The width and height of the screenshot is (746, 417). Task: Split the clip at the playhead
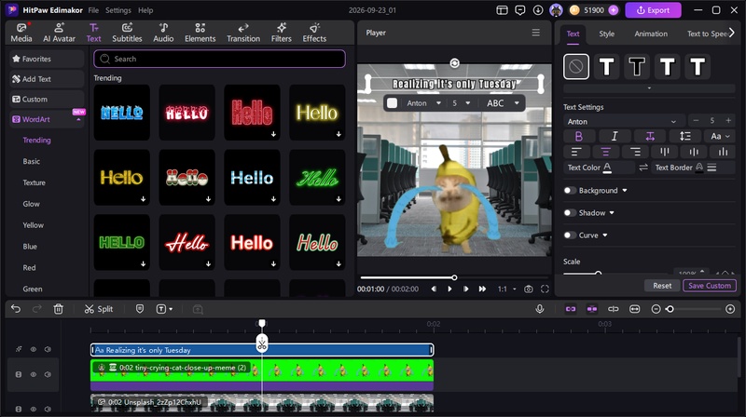99,309
